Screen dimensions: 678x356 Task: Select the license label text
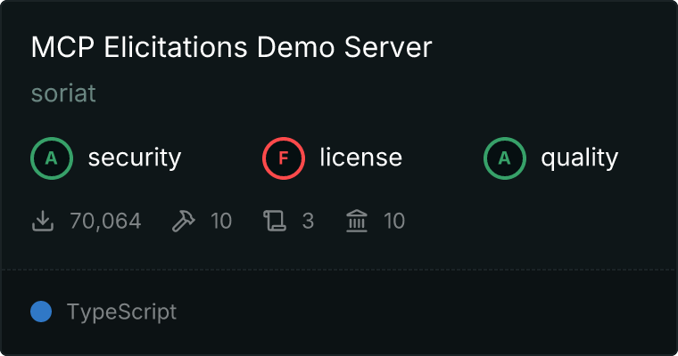[360, 158]
